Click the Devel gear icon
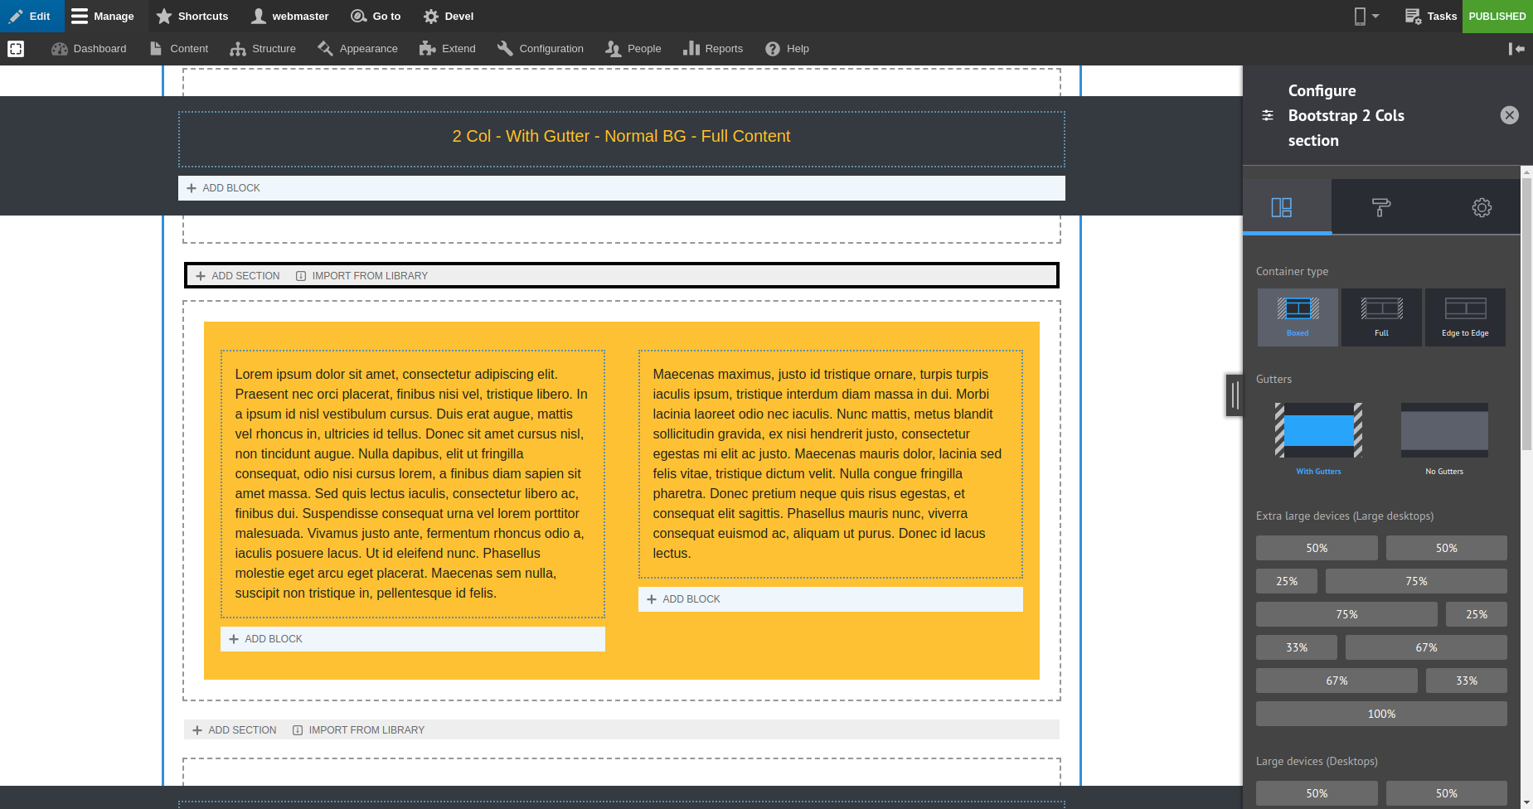The height and width of the screenshot is (809, 1533). coord(430,16)
